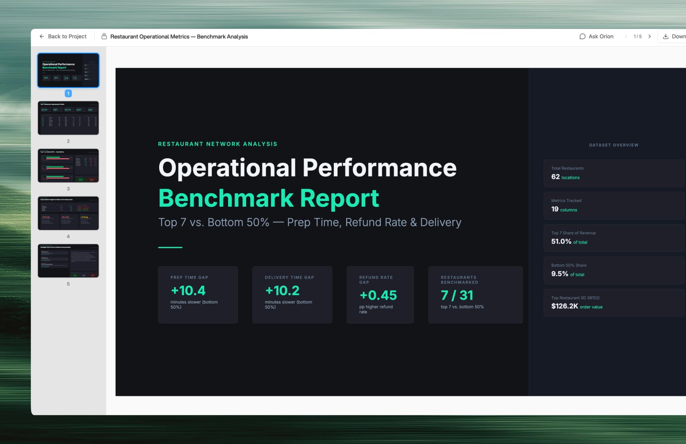The height and width of the screenshot is (444, 686).
Task: Select the Top Restaurant order value card
Action: tap(613, 303)
